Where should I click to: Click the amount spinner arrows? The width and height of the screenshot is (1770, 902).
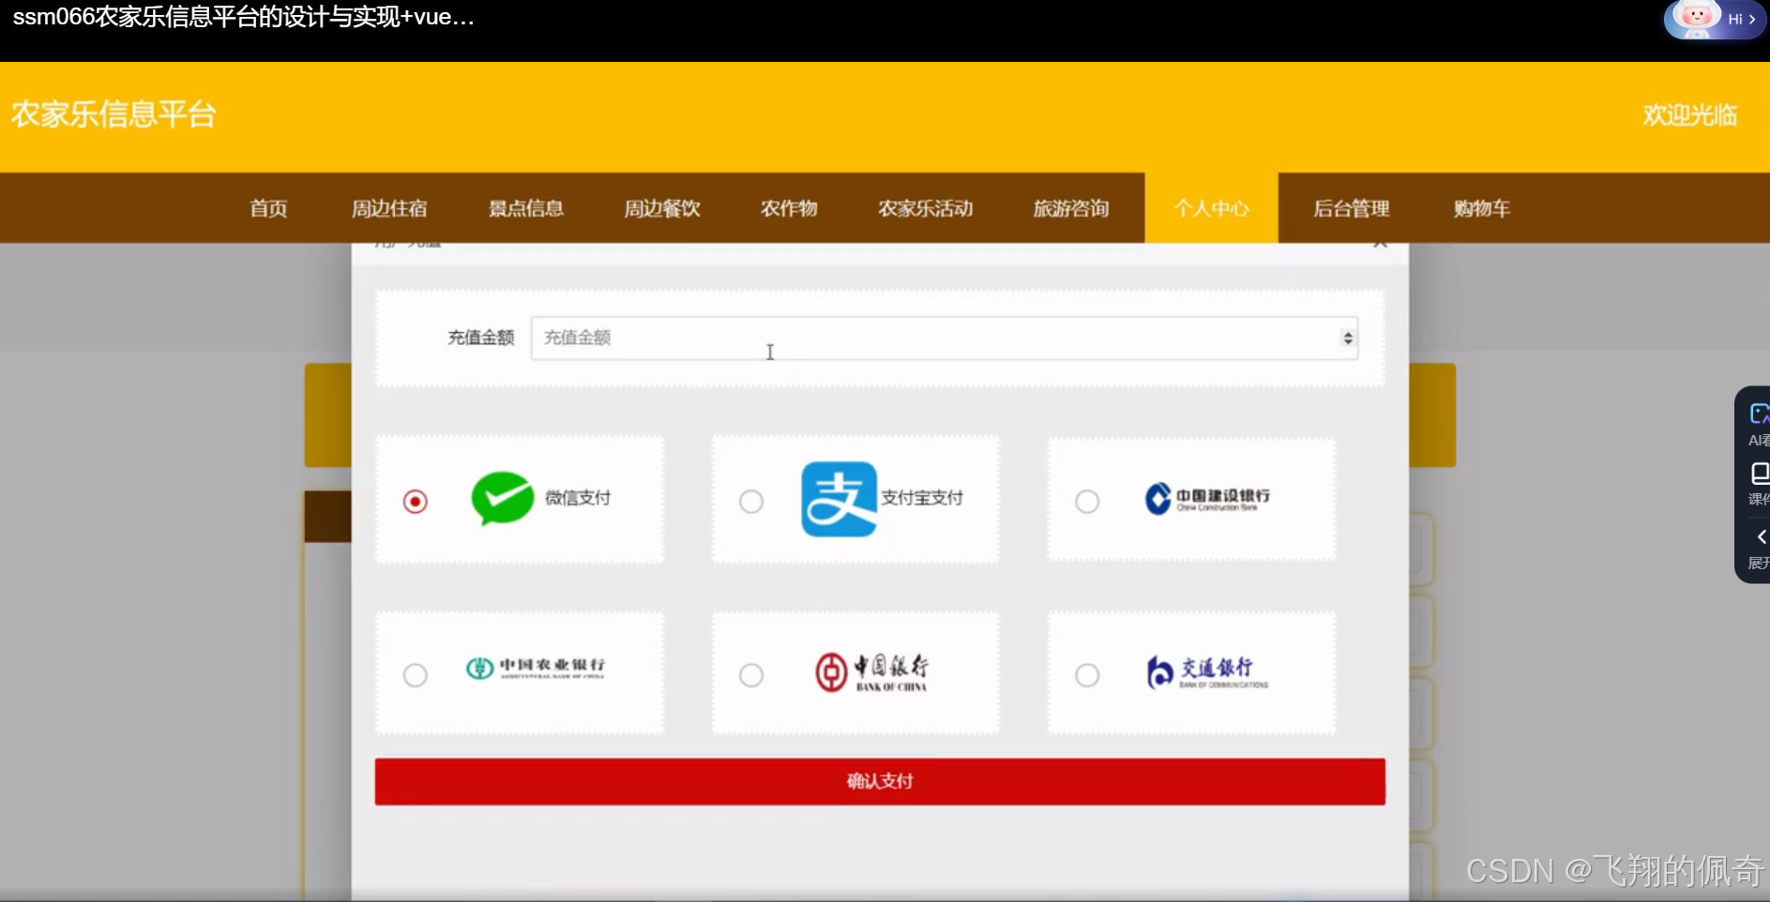[1347, 338]
